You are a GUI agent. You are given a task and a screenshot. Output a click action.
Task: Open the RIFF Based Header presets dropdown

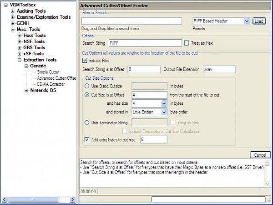coord(247,21)
